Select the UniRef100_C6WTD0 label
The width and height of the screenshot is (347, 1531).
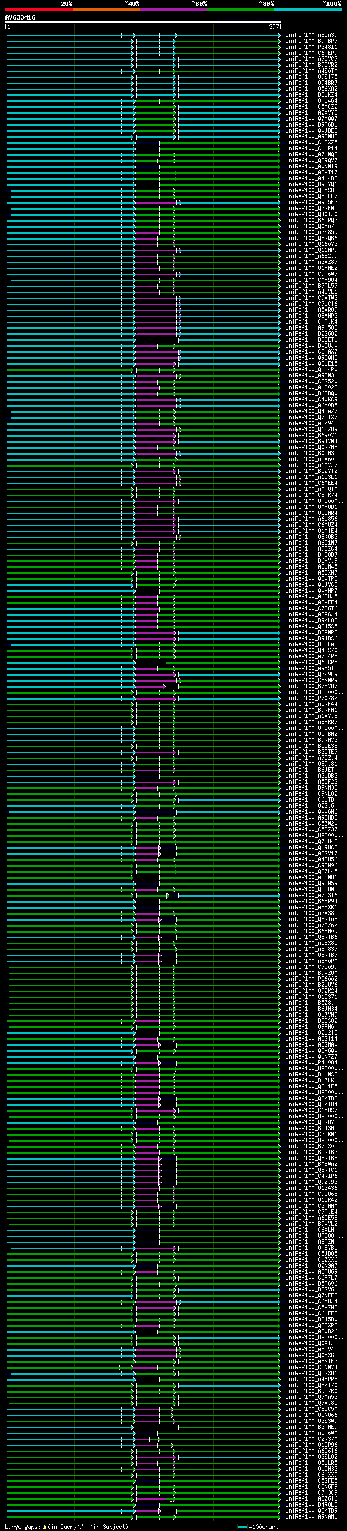pyautogui.click(x=311, y=799)
